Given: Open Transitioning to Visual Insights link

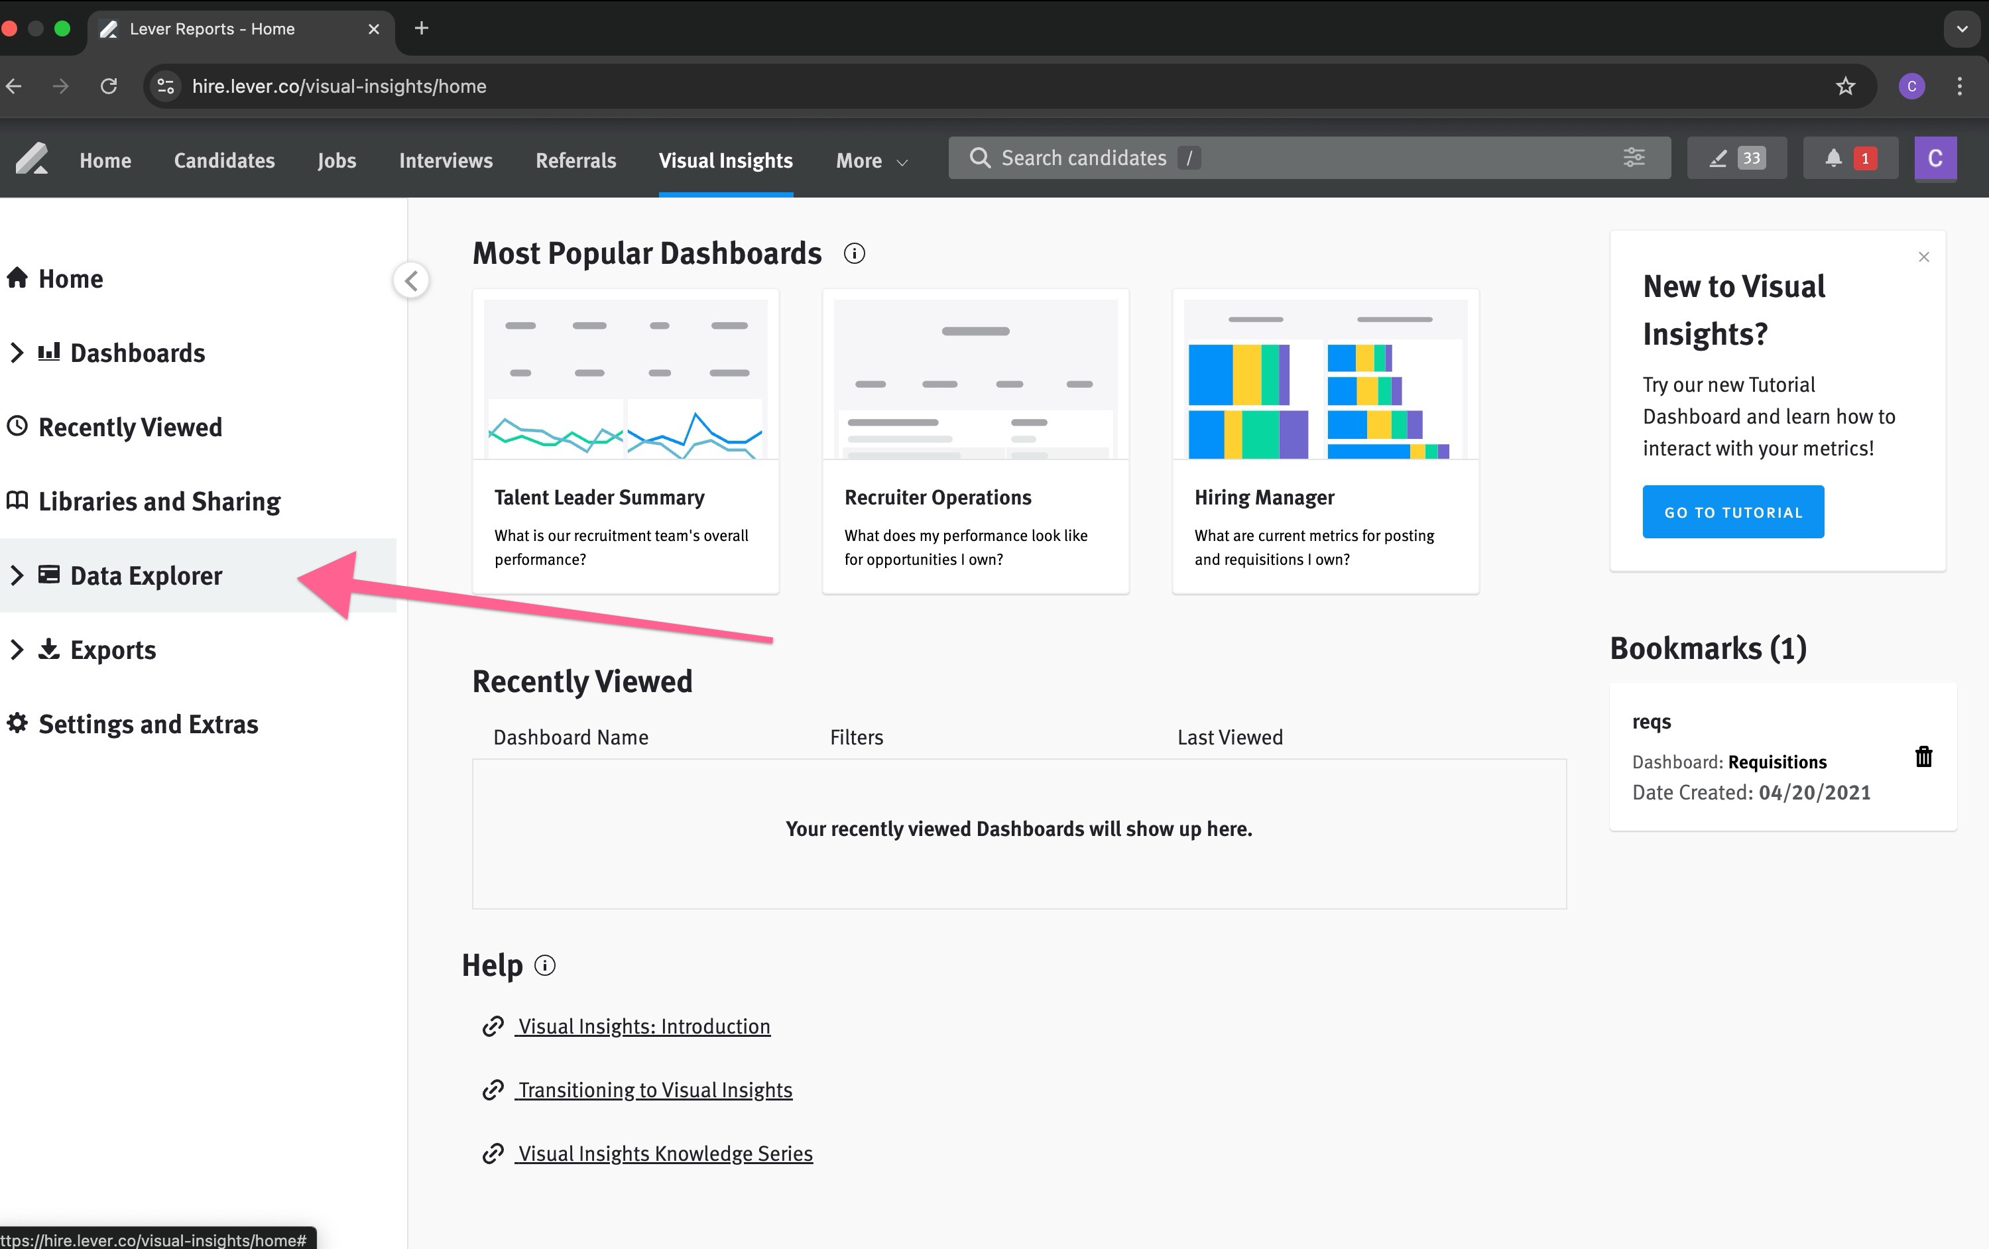Looking at the screenshot, I should [x=654, y=1090].
